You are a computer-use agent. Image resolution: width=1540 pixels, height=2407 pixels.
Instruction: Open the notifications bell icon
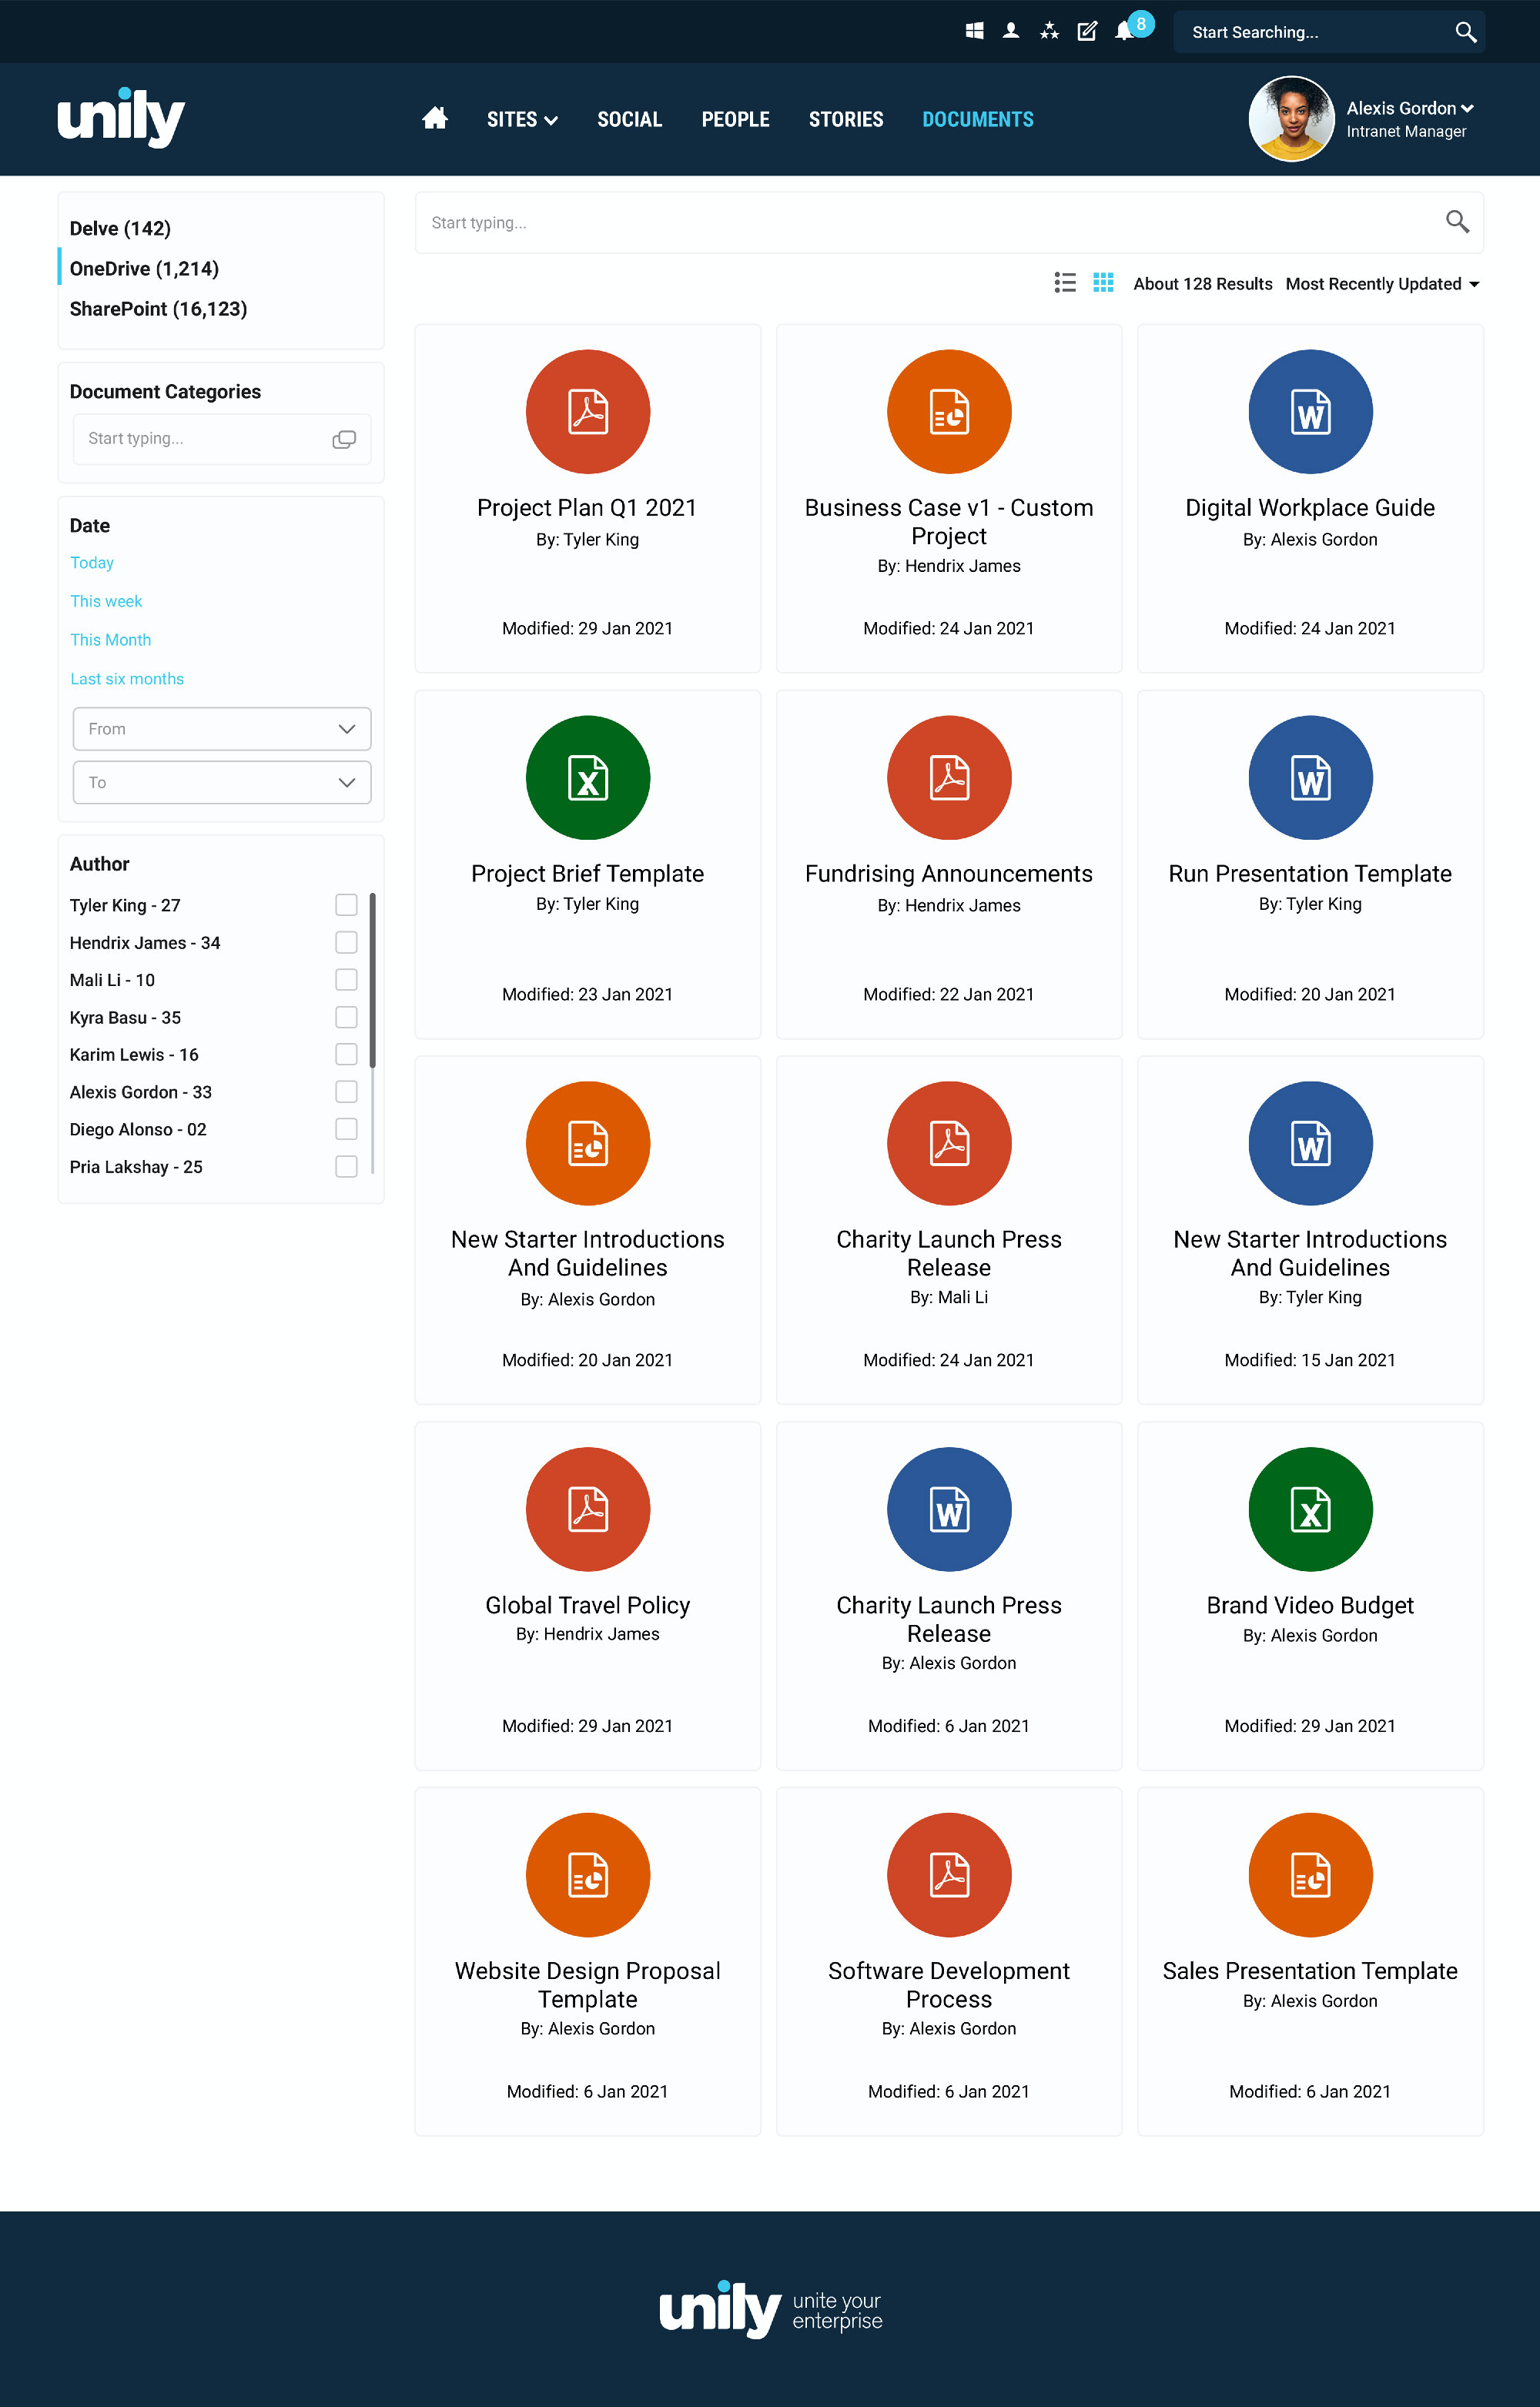click(1124, 31)
